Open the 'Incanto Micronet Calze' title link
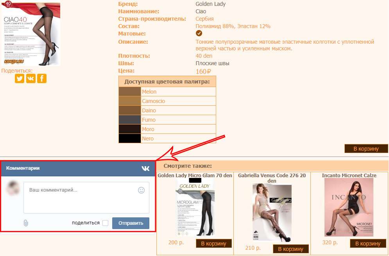389x256 pixels. pos(349,176)
